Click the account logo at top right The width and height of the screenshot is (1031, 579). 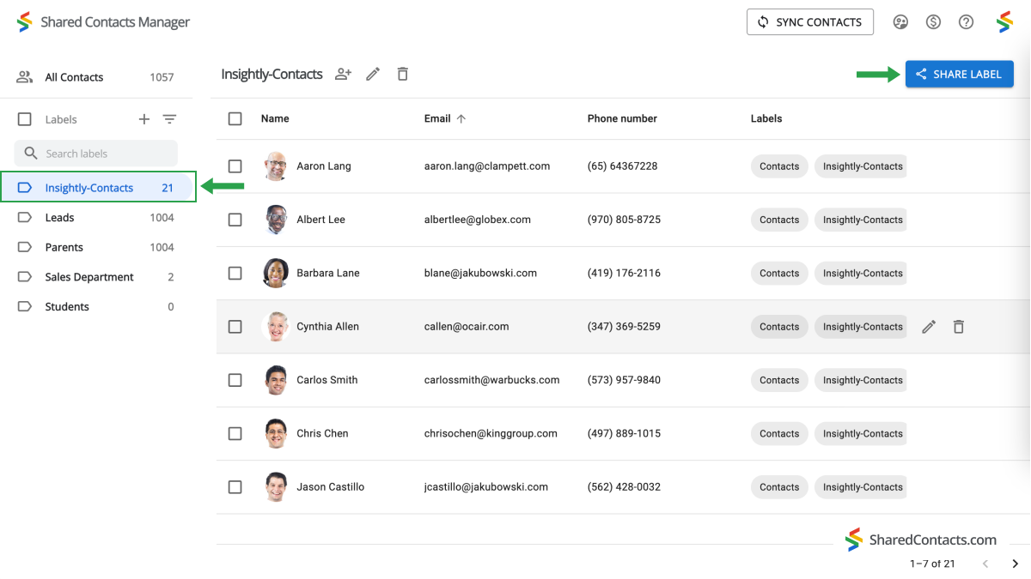coord(1004,22)
